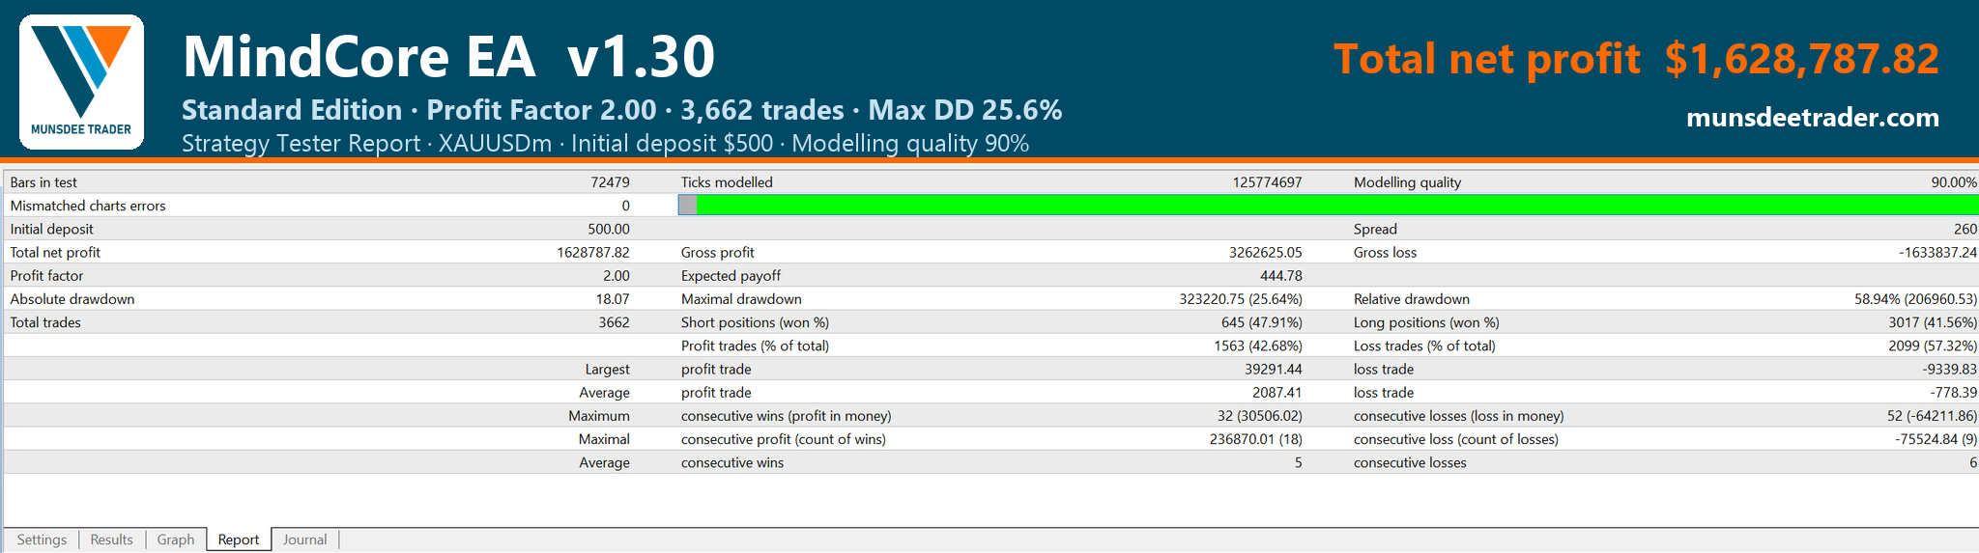Image resolution: width=1979 pixels, height=553 pixels.
Task: Click average profit trade value 2087.41
Action: click(x=1277, y=393)
